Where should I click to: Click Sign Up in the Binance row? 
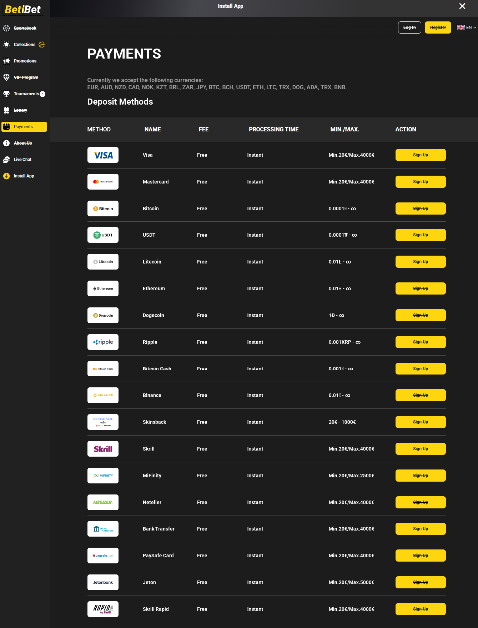tap(421, 395)
